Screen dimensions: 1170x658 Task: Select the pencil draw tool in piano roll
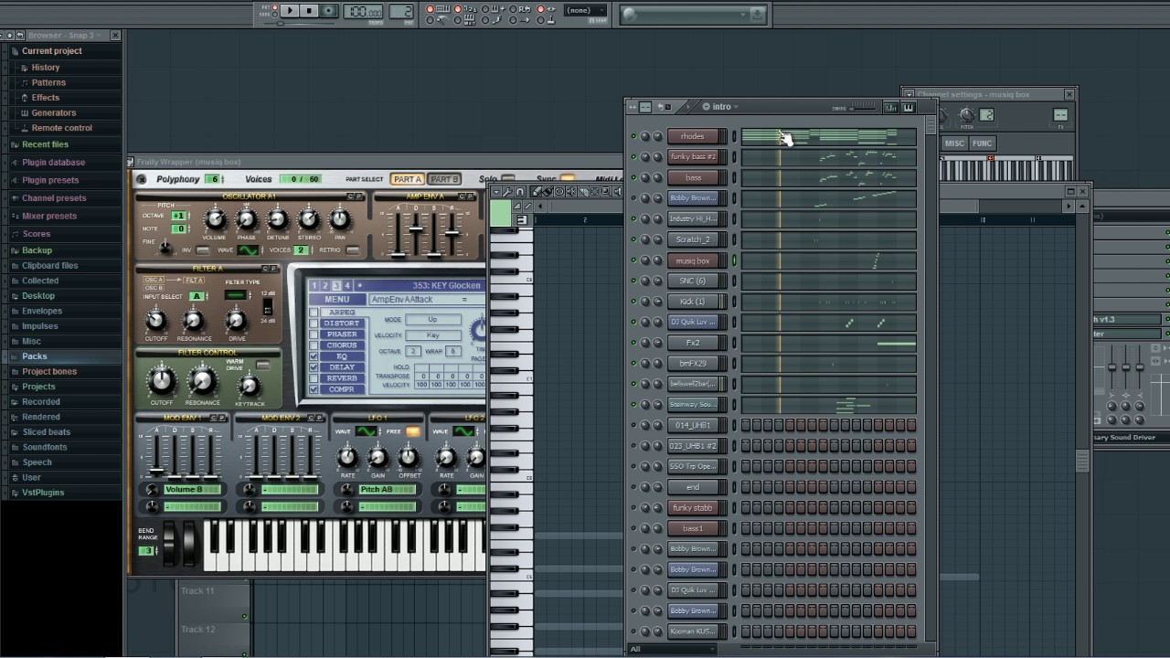pyautogui.click(x=537, y=192)
